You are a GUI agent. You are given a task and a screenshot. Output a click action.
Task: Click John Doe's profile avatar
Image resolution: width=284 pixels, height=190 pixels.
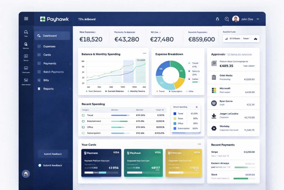(235, 19)
